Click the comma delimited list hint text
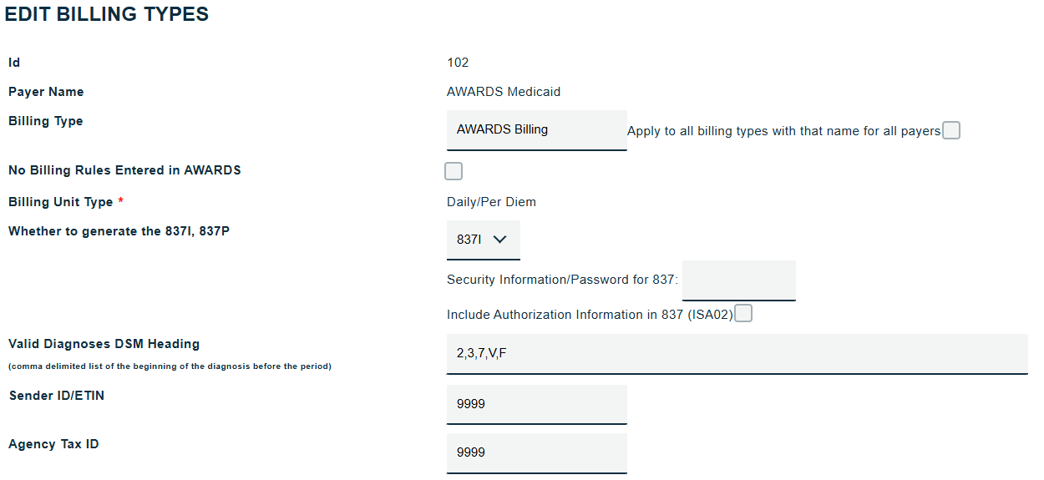The image size is (1044, 480). (x=170, y=366)
